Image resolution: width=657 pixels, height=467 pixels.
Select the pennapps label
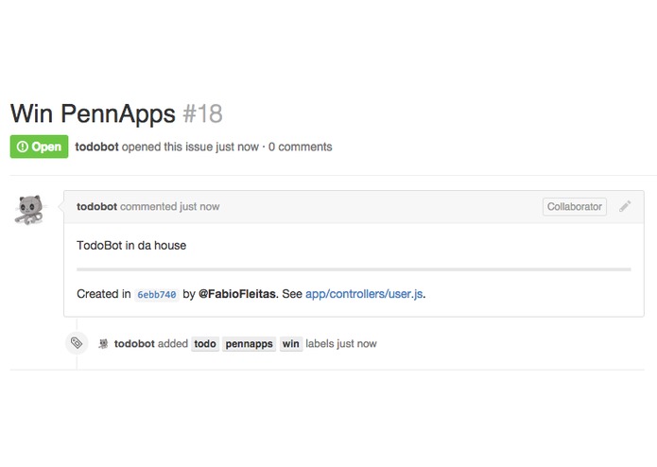pos(249,344)
